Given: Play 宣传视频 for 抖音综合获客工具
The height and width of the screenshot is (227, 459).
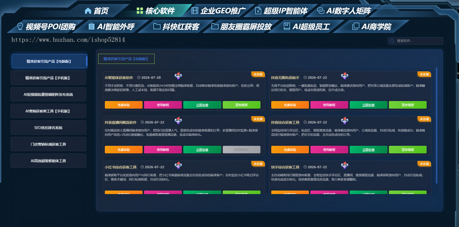Looking at the screenshot, I should pyautogui.click(x=408, y=150).
